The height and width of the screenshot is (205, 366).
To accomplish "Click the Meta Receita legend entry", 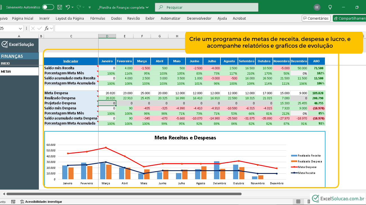I will (x=303, y=173).
